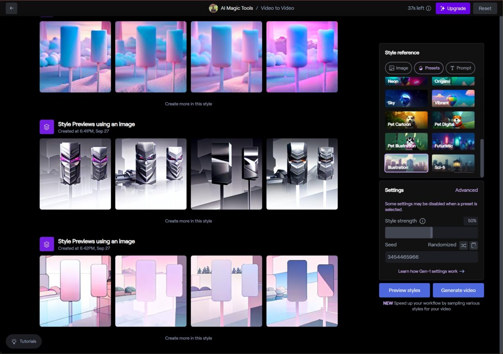The image size is (503, 354).
Task: Click the back arrow at top left
Action: (x=11, y=8)
